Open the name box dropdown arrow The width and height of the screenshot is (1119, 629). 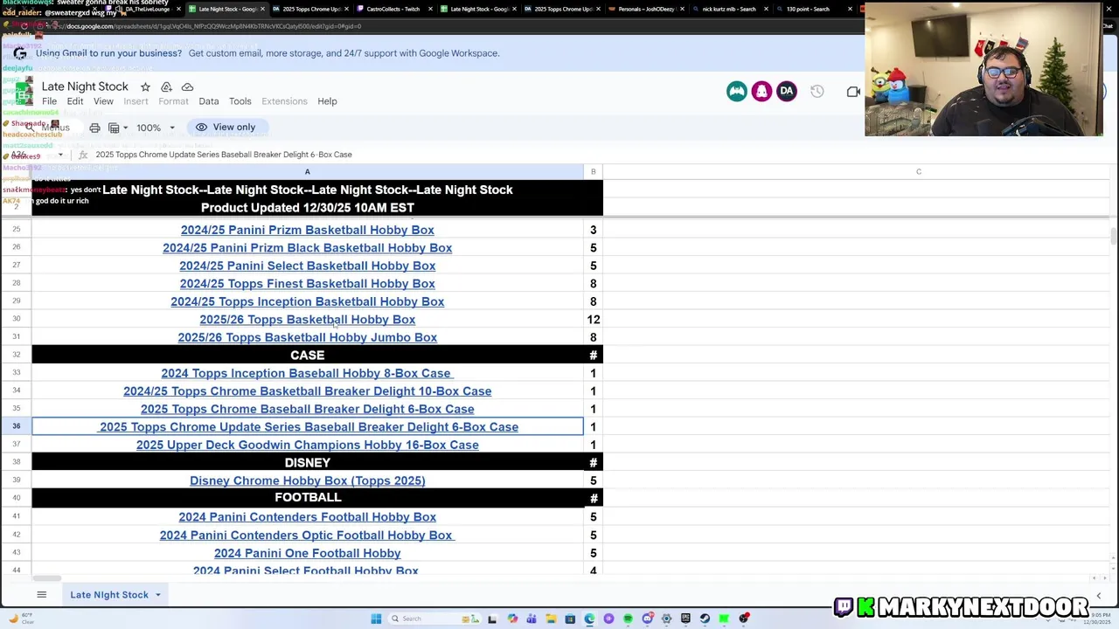(x=60, y=155)
